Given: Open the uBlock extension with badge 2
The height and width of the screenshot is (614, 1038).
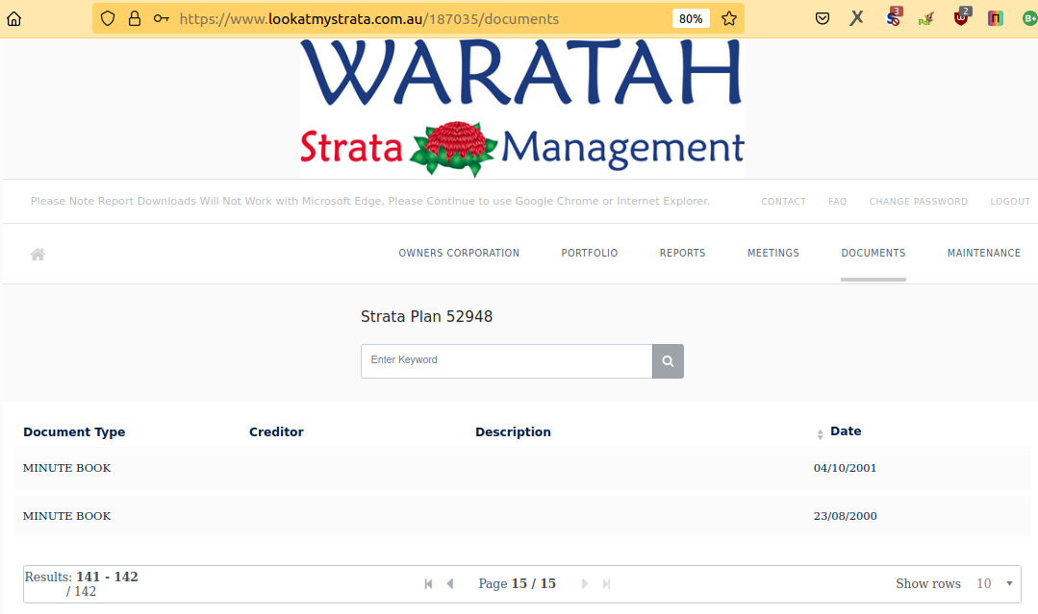Looking at the screenshot, I should 962,17.
